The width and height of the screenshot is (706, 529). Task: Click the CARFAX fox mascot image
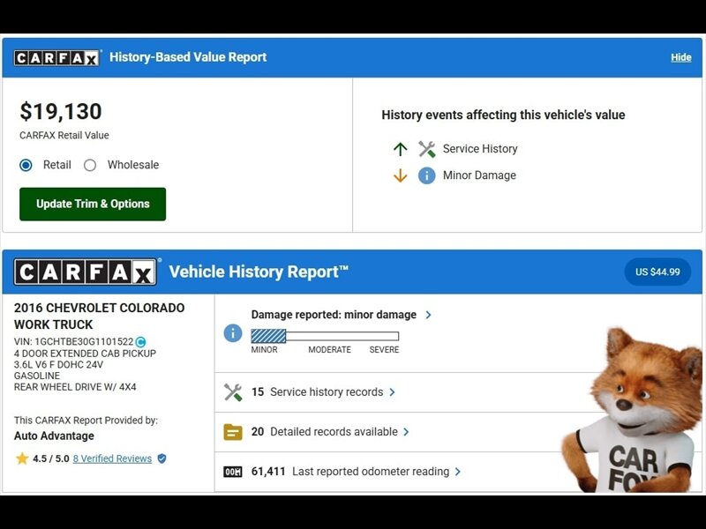(630, 411)
